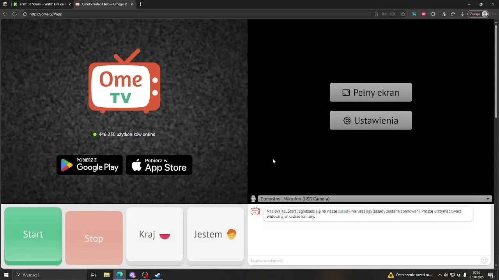Open File Explorer from taskbar
This screenshot has width=499, height=280.
point(106,275)
